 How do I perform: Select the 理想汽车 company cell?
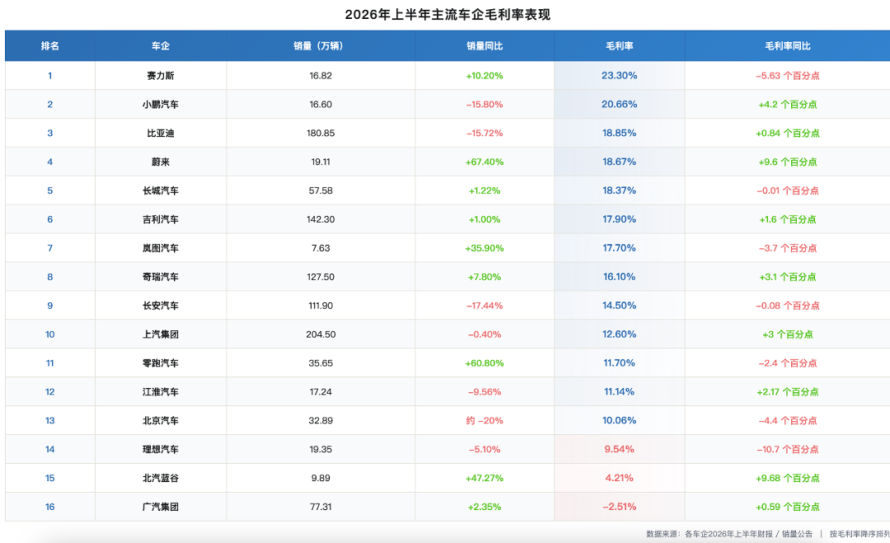coord(161,449)
